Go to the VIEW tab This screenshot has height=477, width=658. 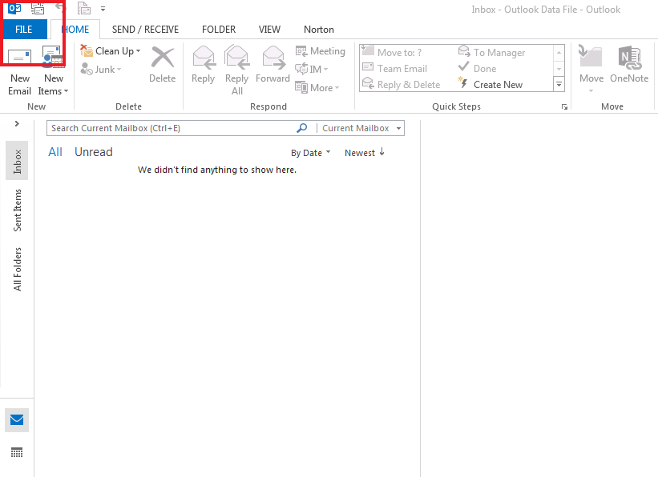pyautogui.click(x=269, y=30)
